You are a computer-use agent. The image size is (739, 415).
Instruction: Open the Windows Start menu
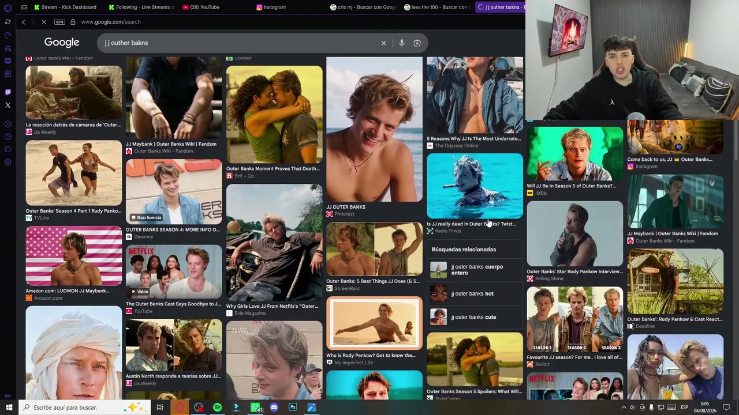(9, 408)
